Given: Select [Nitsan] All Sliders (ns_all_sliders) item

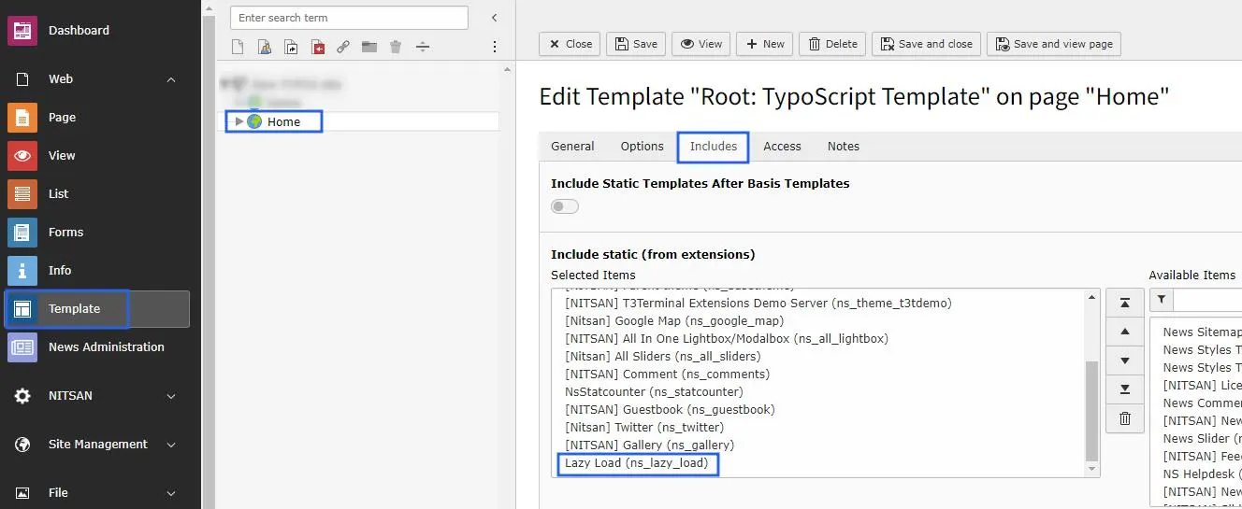Looking at the screenshot, I should point(662,357).
